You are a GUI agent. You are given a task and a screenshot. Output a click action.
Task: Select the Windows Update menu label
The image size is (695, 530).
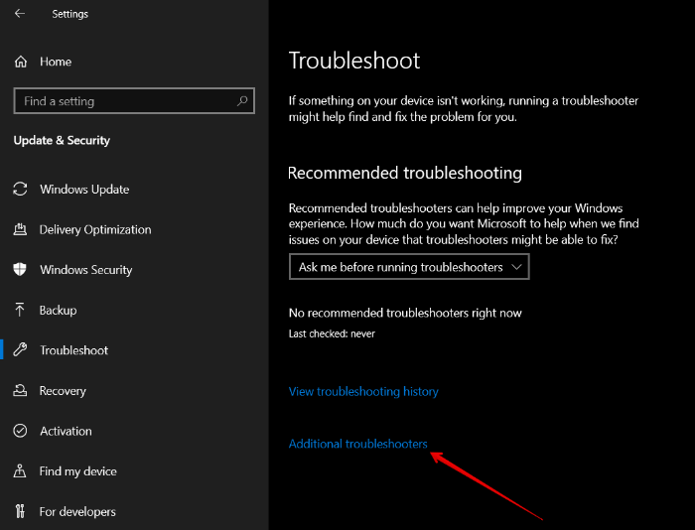(84, 190)
